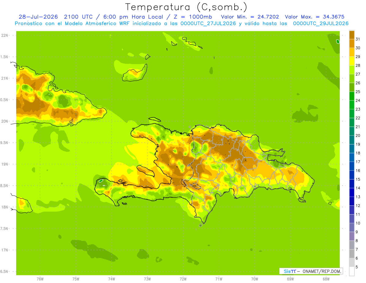366x283 pixels.
Task: Click the "10" colorbar scale label
Action: [358, 223]
